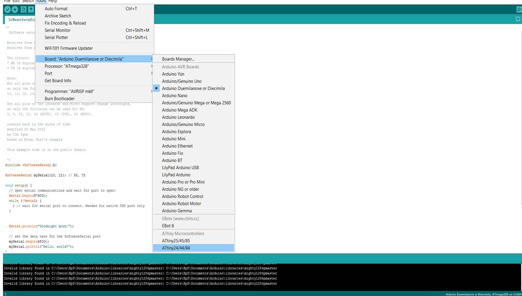
Task: Click Fix Encoding & Reload
Action: coord(94,23)
